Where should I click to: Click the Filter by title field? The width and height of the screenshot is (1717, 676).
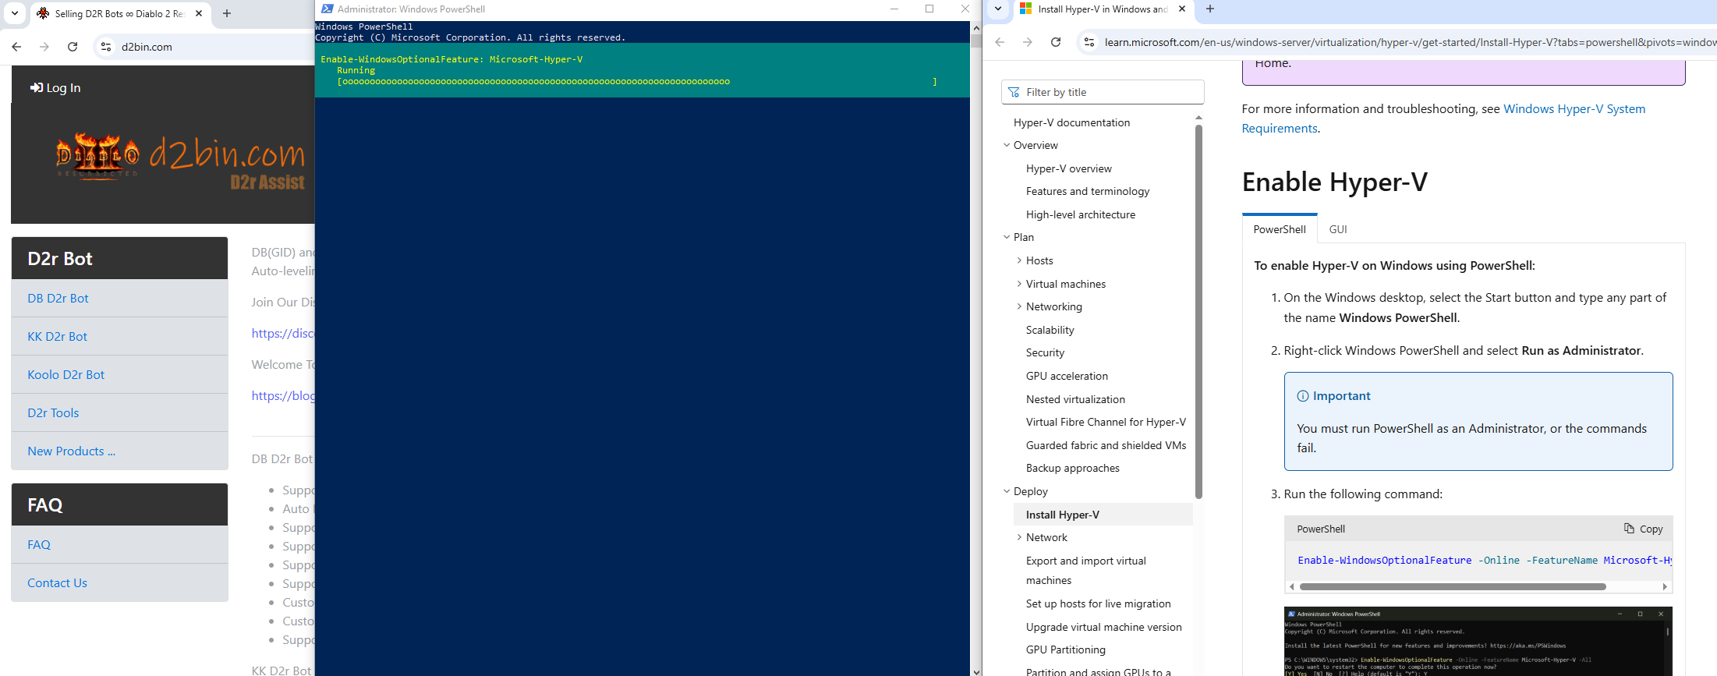coord(1103,92)
